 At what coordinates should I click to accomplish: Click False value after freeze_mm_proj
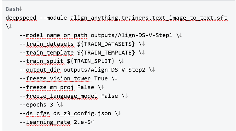(86, 87)
